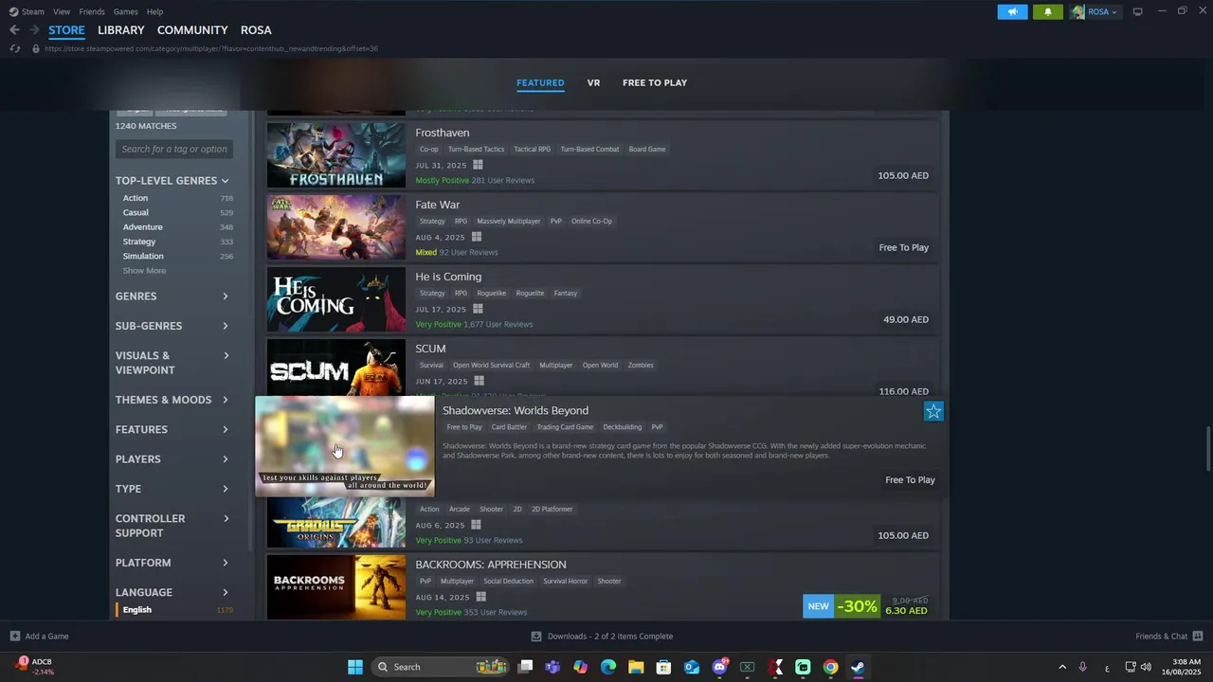Expand the GENRES filter
The width and height of the screenshot is (1213, 682).
172,296
